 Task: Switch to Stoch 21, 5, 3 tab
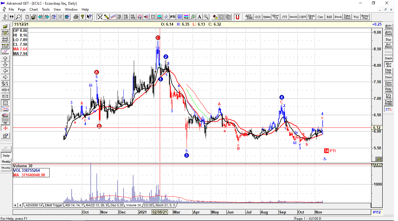click(x=165, y=205)
